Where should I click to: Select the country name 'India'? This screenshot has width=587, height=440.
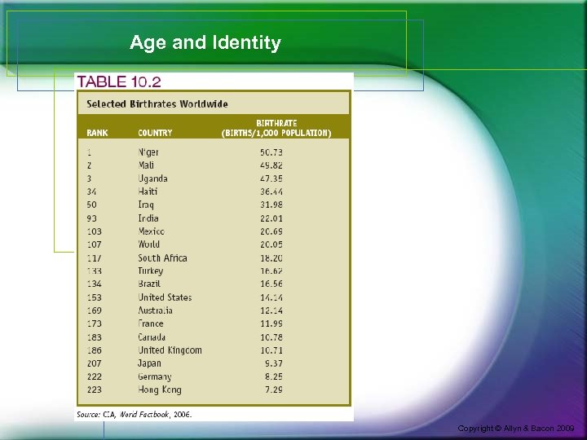point(148,218)
